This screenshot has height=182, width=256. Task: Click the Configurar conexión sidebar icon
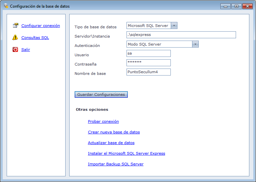pos(15,26)
